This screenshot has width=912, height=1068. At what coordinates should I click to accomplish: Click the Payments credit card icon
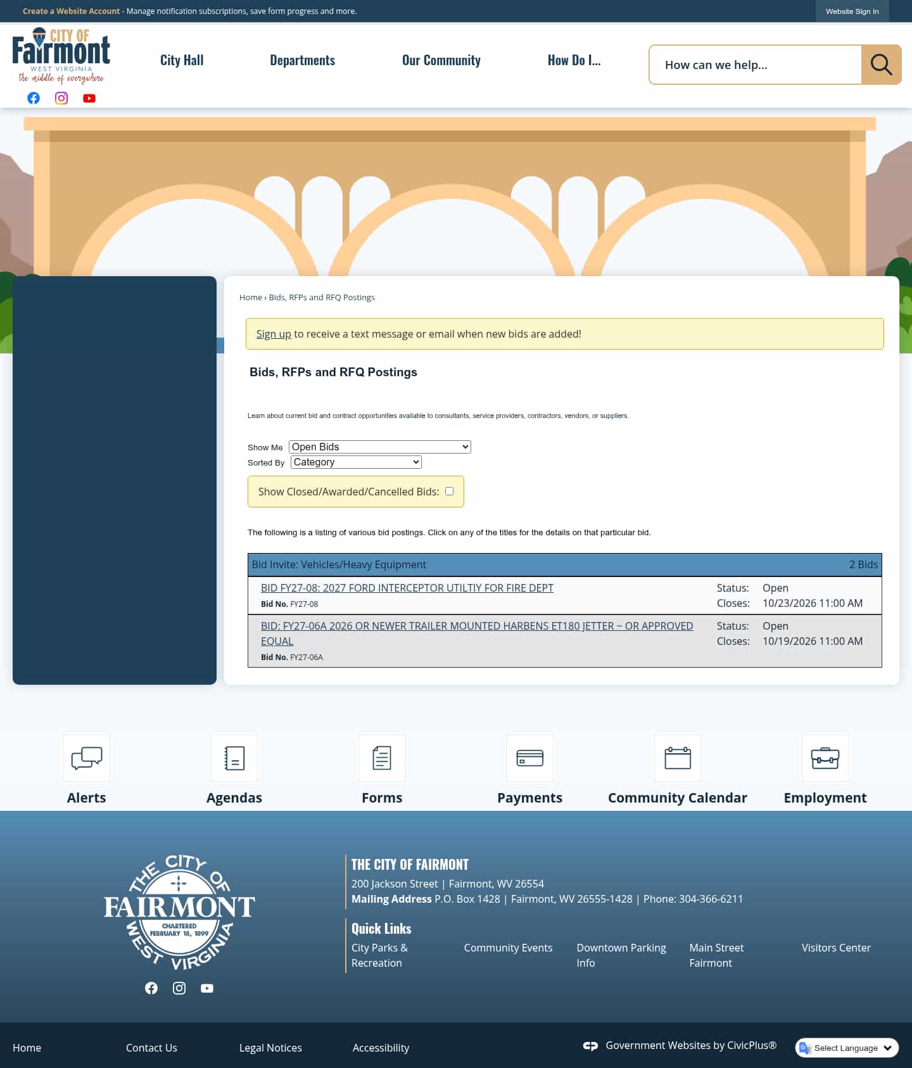tap(530, 758)
